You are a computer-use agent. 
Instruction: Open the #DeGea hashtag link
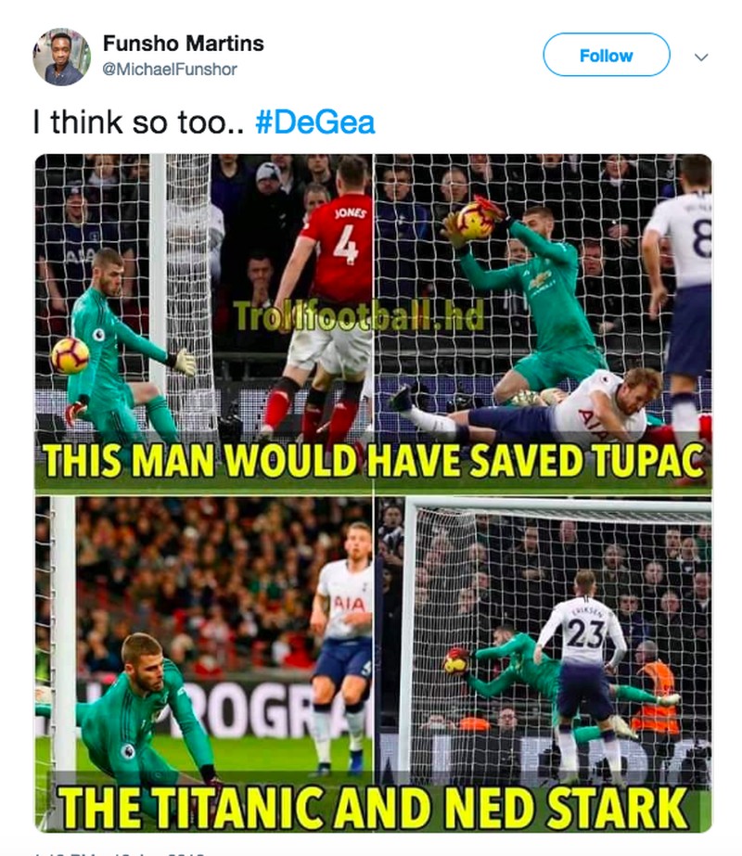coord(315,121)
